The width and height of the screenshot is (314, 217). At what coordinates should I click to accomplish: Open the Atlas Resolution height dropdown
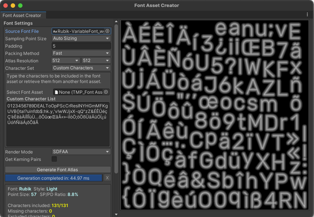pyautogui.click(x=96, y=61)
